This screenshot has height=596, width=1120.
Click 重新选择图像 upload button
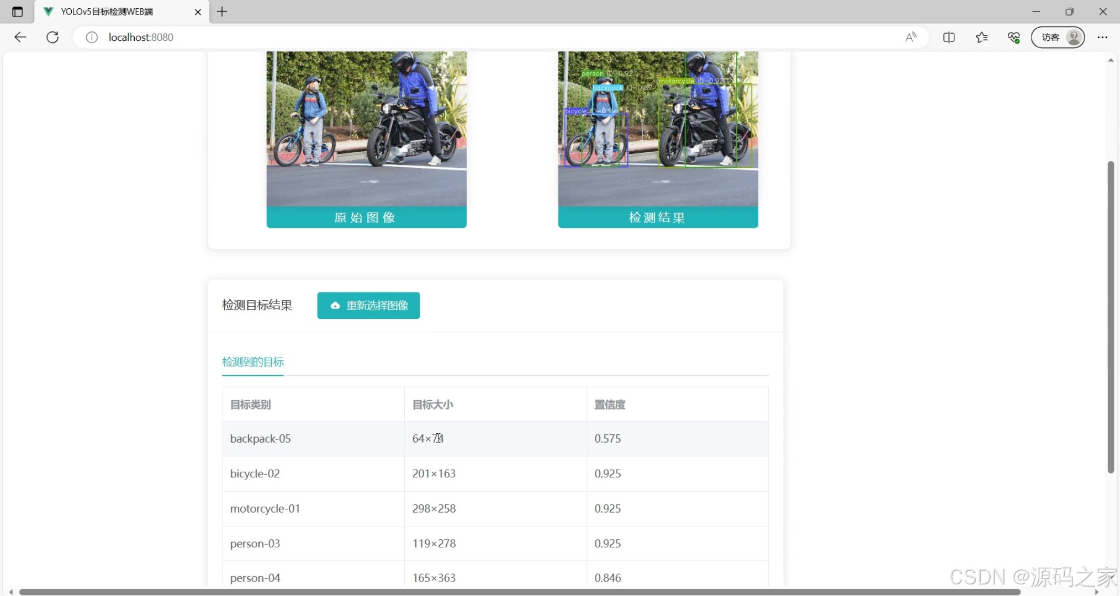pos(368,305)
